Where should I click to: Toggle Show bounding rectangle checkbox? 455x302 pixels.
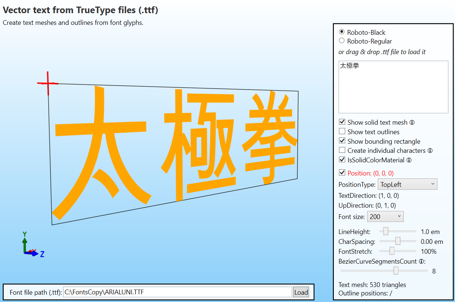tap(342, 141)
